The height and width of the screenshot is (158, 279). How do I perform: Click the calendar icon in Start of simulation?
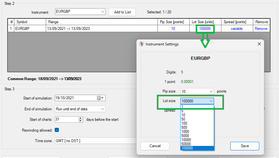[x=99, y=98]
